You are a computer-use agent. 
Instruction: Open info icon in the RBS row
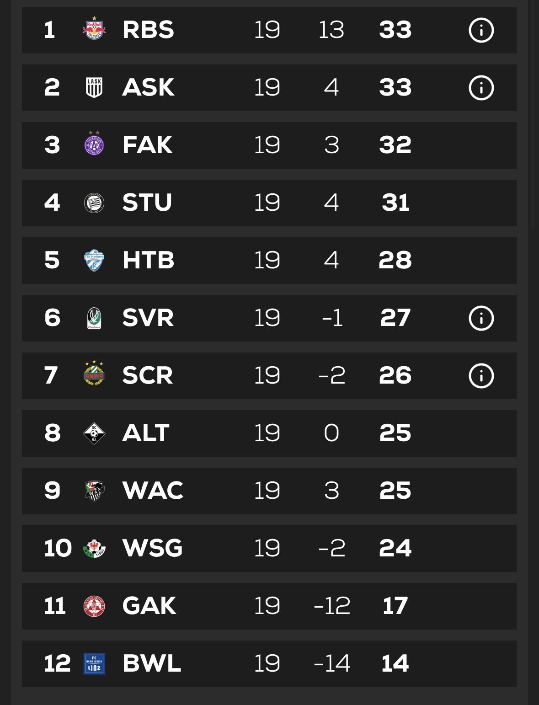(x=481, y=30)
